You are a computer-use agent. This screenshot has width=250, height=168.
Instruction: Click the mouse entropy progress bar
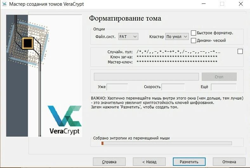click(x=167, y=143)
